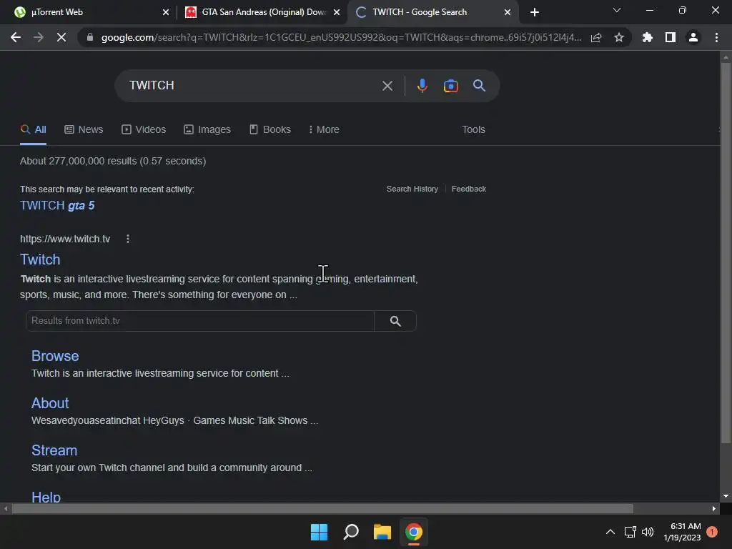The image size is (732, 549).
Task: Click the https://www.twitch.tv URL text
Action: click(x=65, y=239)
